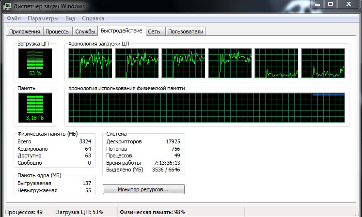Switch to the Процессы tab
The width and height of the screenshot is (362, 217).
(58, 31)
